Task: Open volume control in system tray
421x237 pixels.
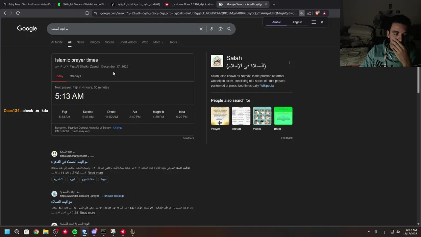Action: pyautogui.click(x=398, y=232)
